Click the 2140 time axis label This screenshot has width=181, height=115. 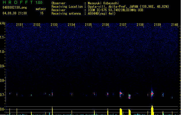coord(175,25)
